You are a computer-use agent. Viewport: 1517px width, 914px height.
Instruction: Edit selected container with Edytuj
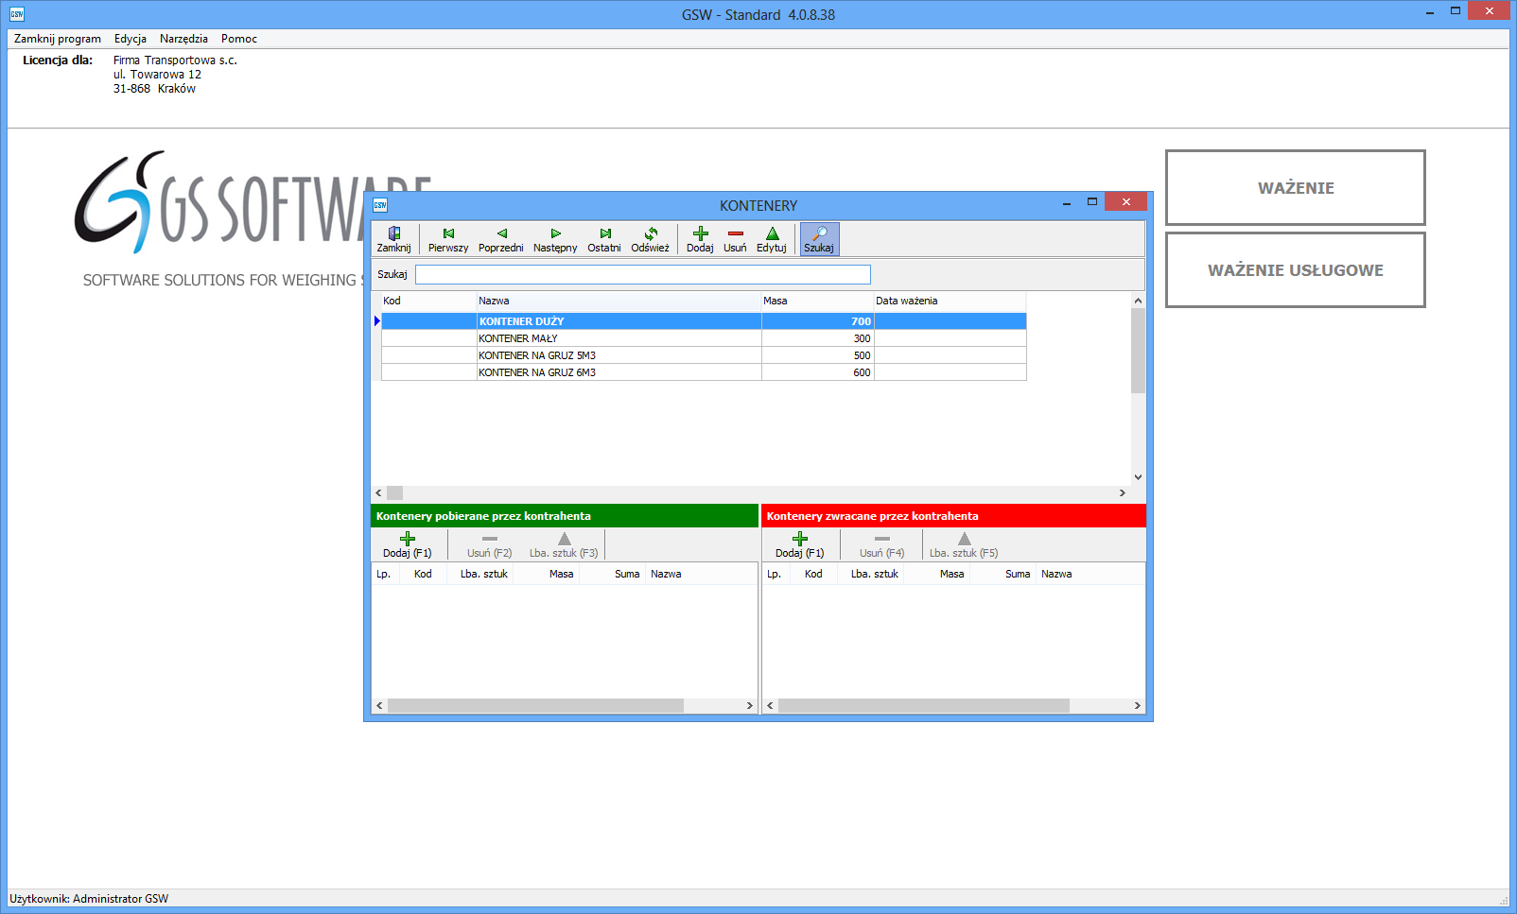tap(771, 239)
